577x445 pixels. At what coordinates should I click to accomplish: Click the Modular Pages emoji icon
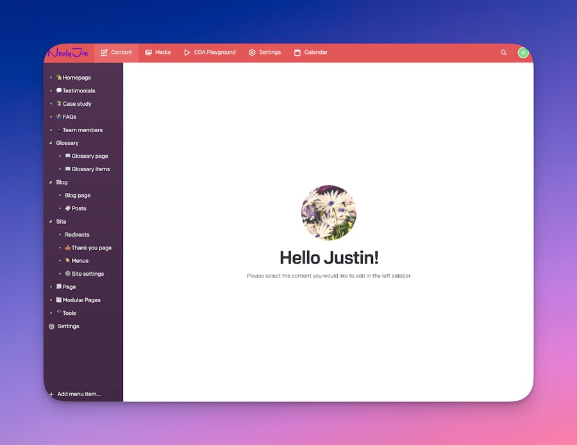[x=59, y=299]
